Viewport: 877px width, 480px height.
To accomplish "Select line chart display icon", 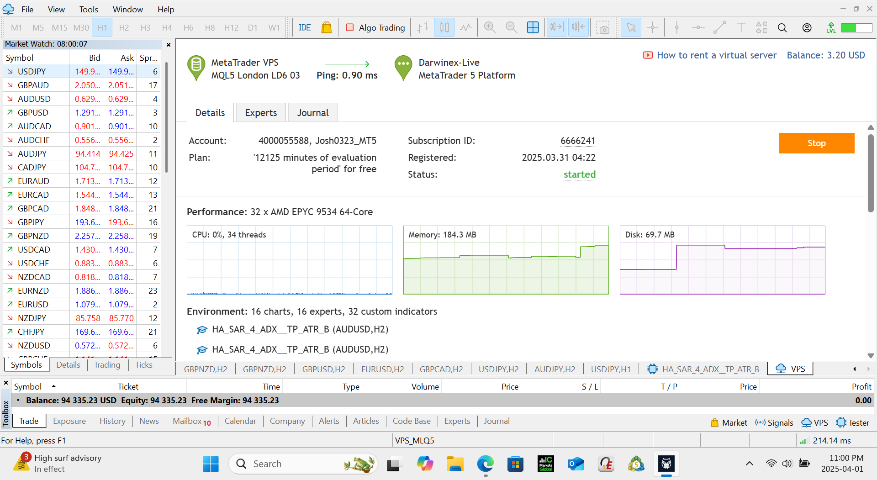I will pyautogui.click(x=465, y=27).
